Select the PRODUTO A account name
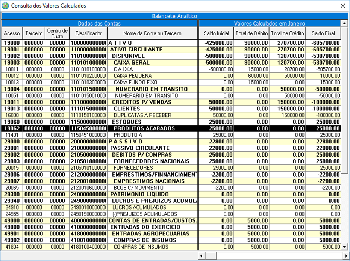The height and width of the screenshot is (261, 350). click(128, 135)
